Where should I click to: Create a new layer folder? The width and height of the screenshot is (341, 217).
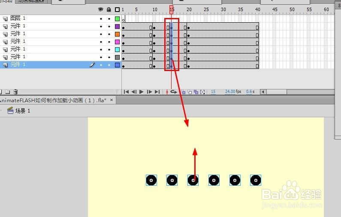click(x=8, y=92)
